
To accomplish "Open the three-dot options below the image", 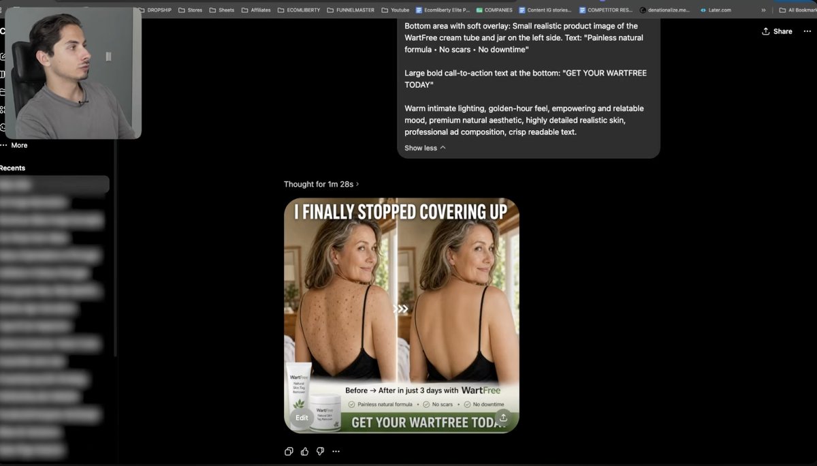I will pos(336,451).
